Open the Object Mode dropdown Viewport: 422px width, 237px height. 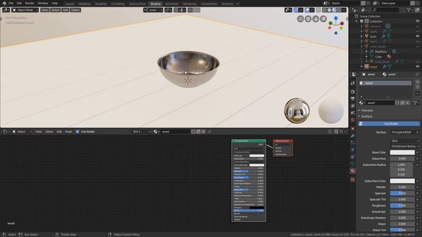coord(25,10)
